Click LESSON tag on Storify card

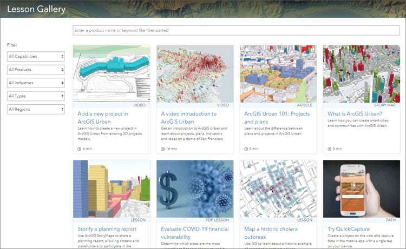click(138, 220)
